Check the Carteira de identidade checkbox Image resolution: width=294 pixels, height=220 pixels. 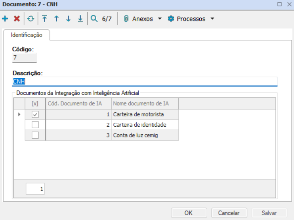35,125
